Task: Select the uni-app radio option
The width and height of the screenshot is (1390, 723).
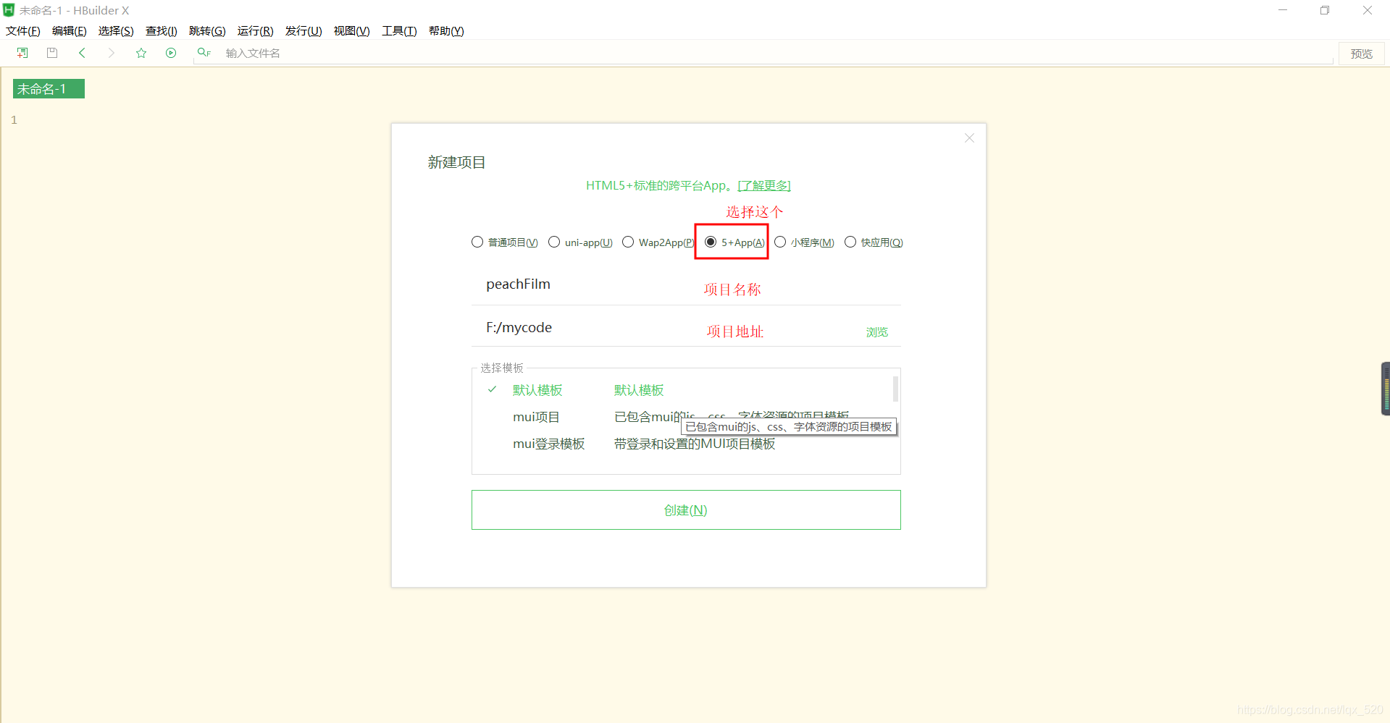Action: coord(580,242)
